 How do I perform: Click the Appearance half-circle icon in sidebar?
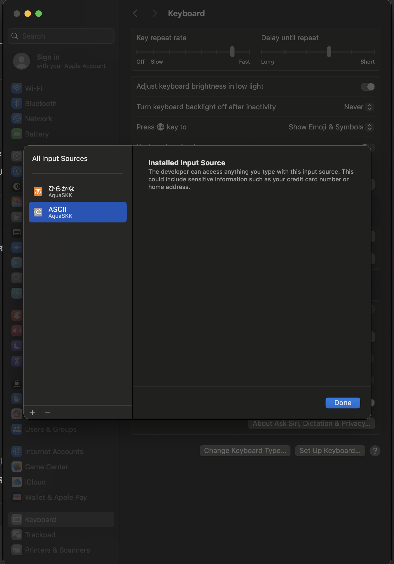[17, 187]
